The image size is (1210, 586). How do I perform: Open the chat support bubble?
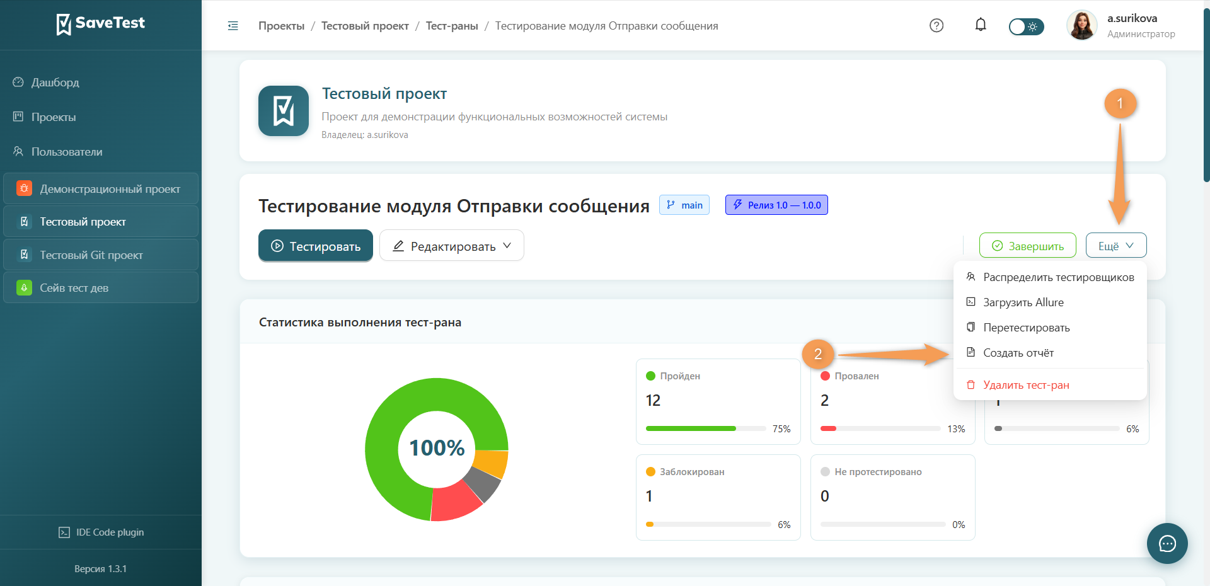[x=1167, y=543]
